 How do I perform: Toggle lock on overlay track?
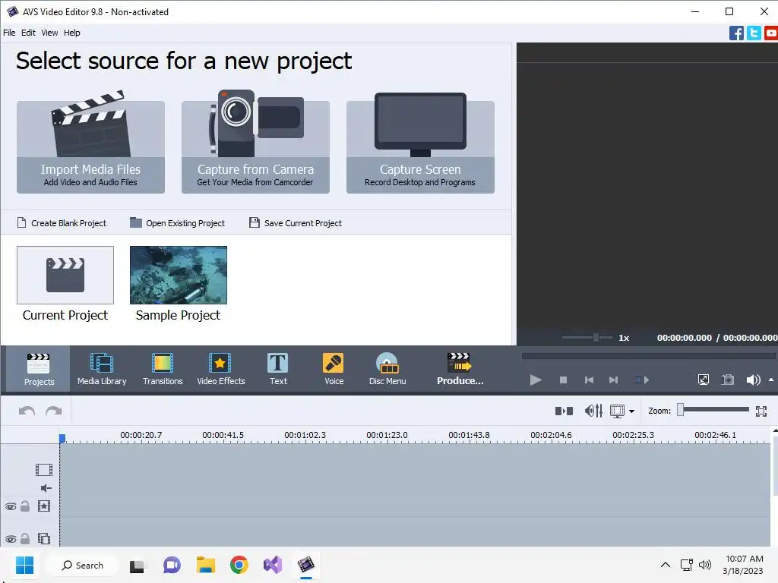[x=25, y=538]
